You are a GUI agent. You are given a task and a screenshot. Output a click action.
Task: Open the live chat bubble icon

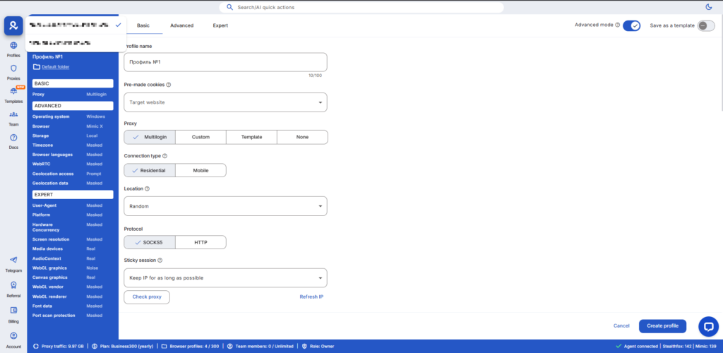coord(707,325)
